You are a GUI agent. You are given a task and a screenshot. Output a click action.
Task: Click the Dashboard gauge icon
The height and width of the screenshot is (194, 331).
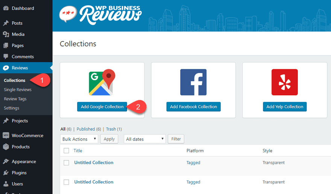[x=6, y=8]
